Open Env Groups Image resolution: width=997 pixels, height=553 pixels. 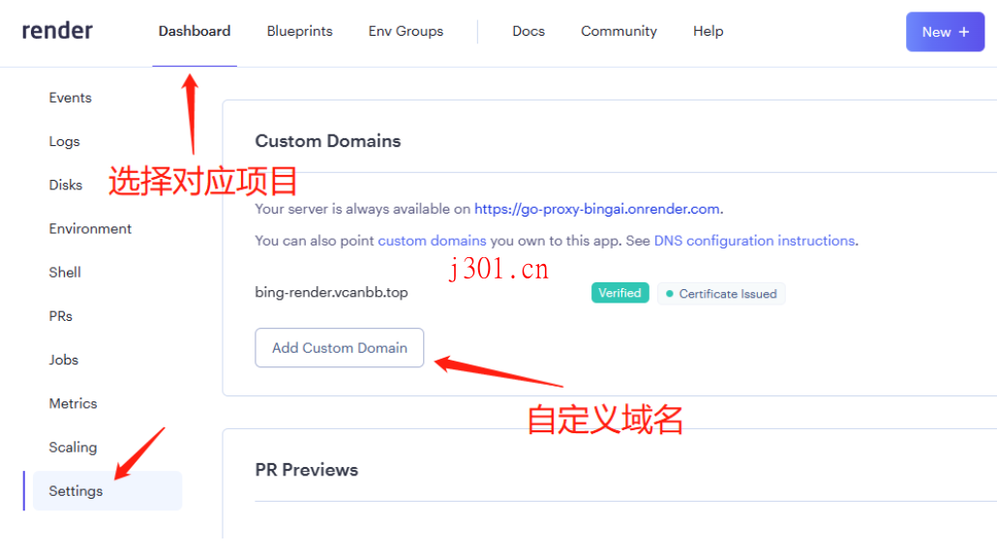[x=406, y=31]
